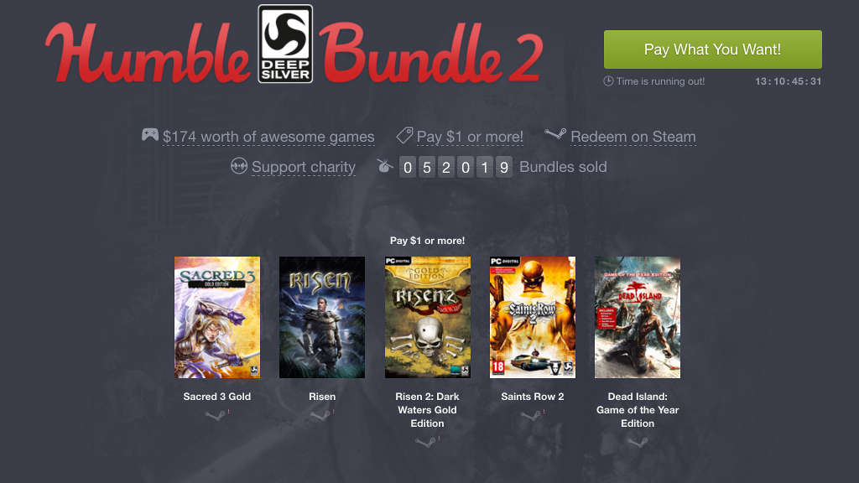The image size is (859, 483).
Task: Select Sacred 3 Gold cover art
Action: point(217,318)
